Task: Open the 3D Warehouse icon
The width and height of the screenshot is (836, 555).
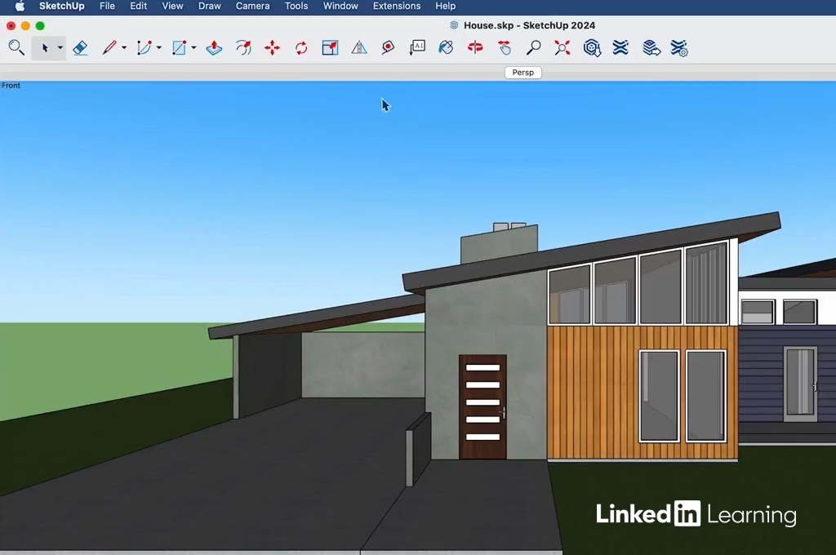Action: [x=592, y=48]
